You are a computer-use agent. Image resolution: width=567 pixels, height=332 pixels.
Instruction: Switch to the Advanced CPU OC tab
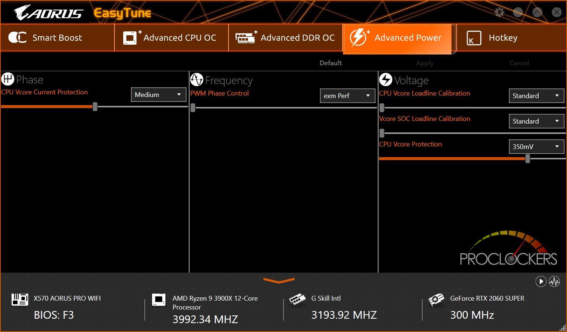(x=171, y=38)
